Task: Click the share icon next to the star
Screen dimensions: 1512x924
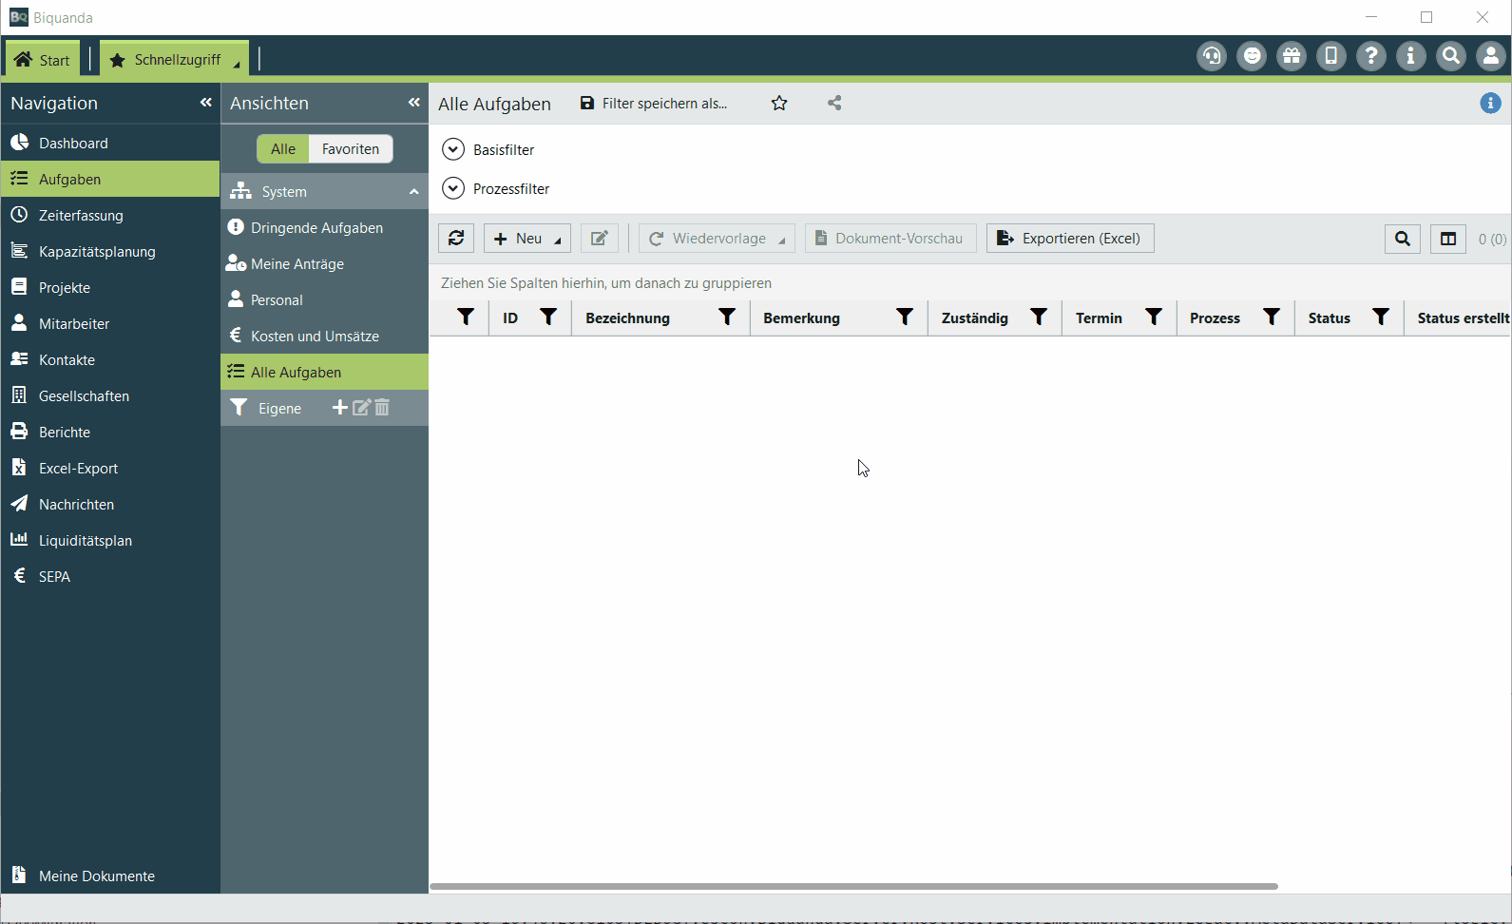Action: tap(834, 104)
